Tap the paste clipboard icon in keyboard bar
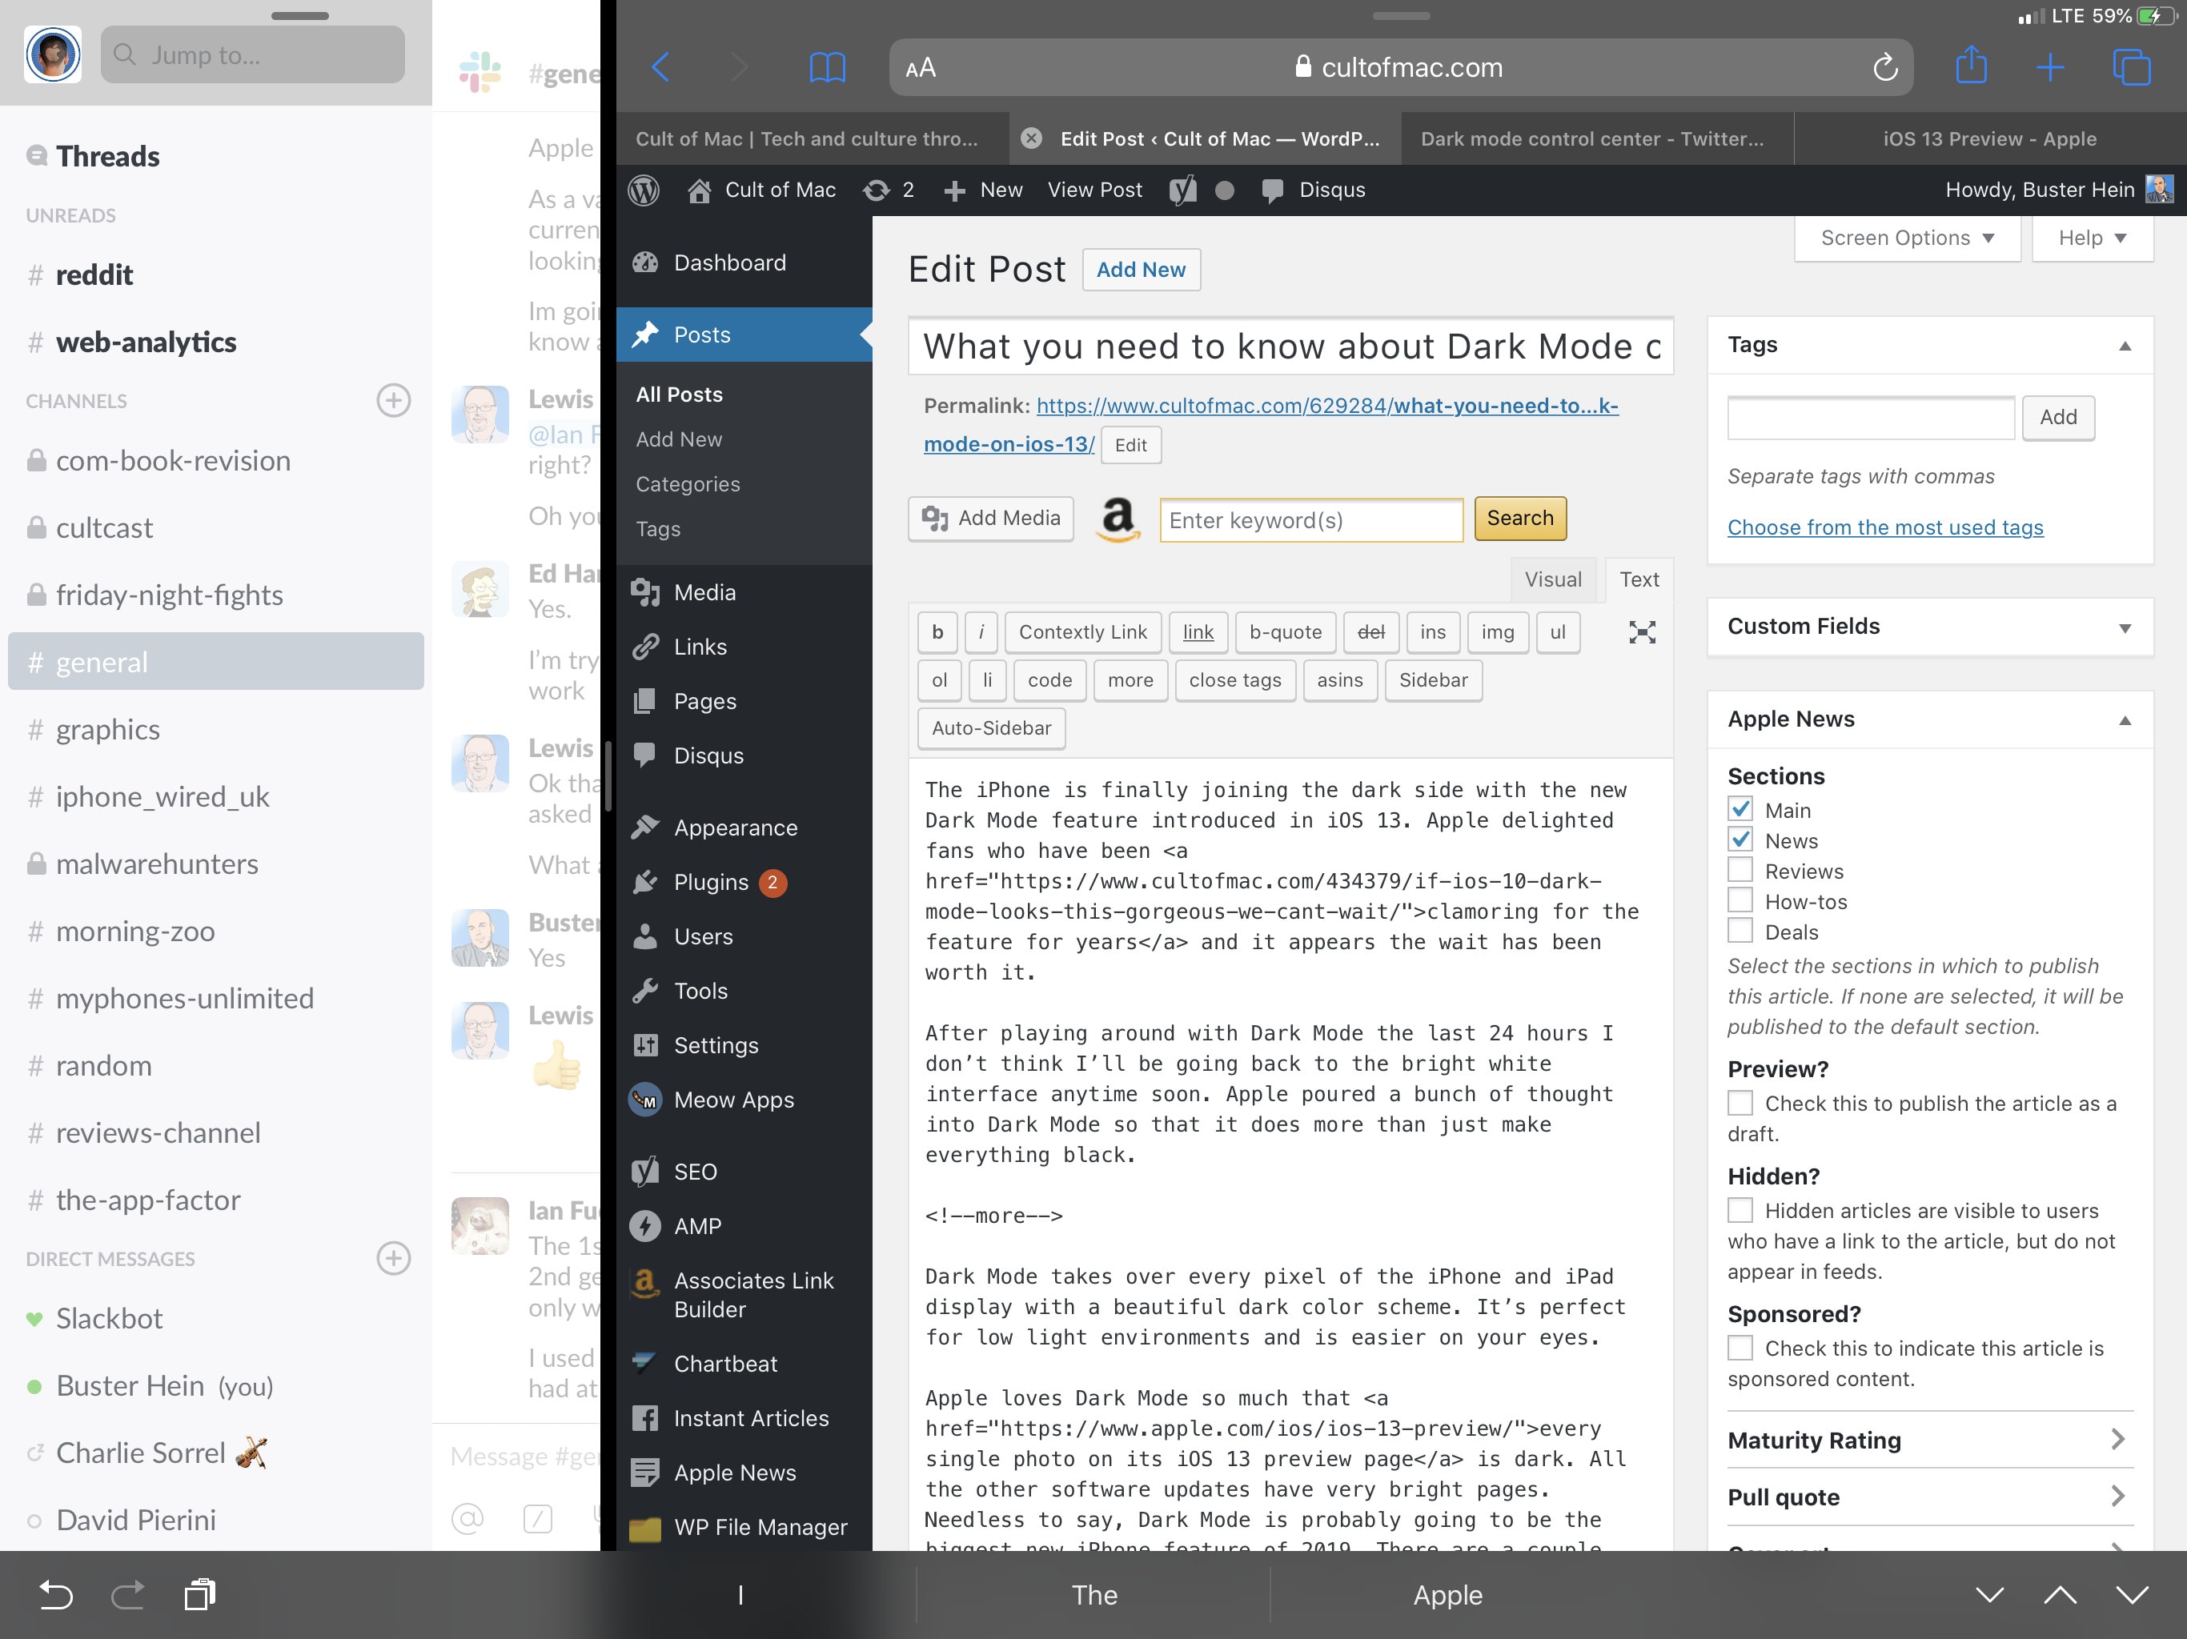This screenshot has height=1639, width=2187. (199, 1594)
